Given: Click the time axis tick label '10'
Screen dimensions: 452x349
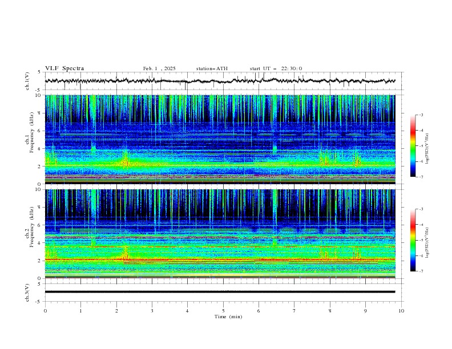Looking at the screenshot, I should pyautogui.click(x=401, y=311).
